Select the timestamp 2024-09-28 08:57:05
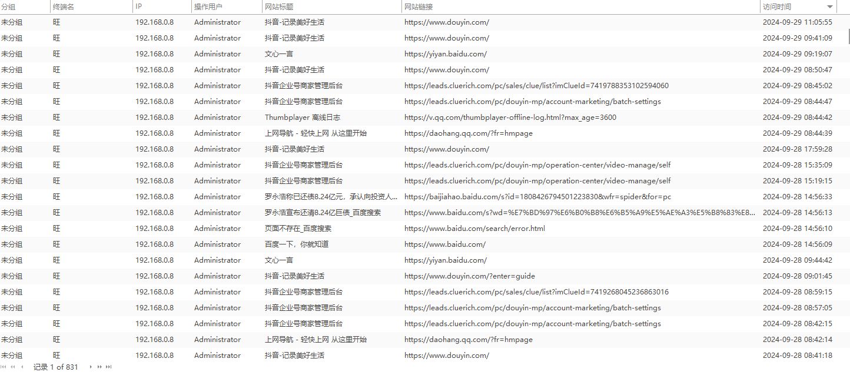Viewport: 850px width, 372px height. coord(797,308)
